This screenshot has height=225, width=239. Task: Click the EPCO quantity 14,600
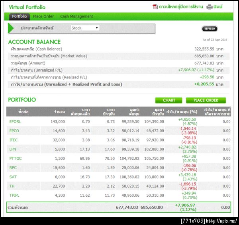coord(59,131)
